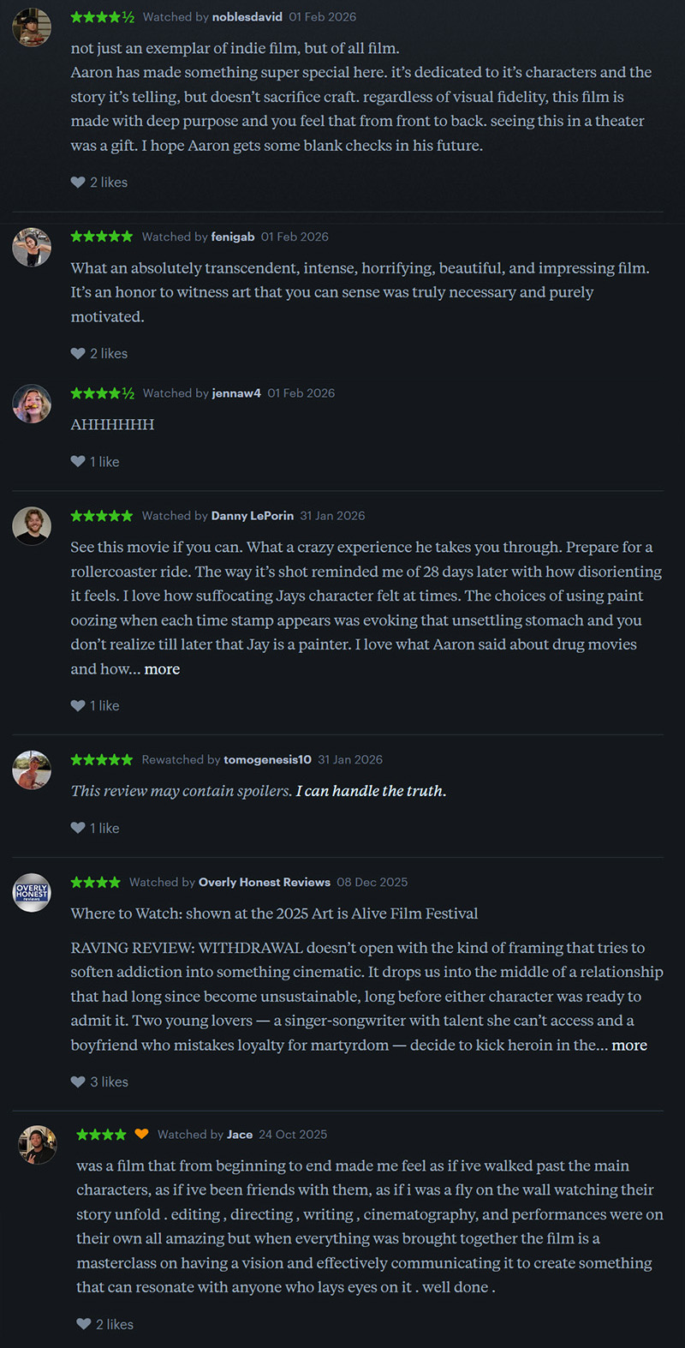Open jennaw4's username link

236,393
